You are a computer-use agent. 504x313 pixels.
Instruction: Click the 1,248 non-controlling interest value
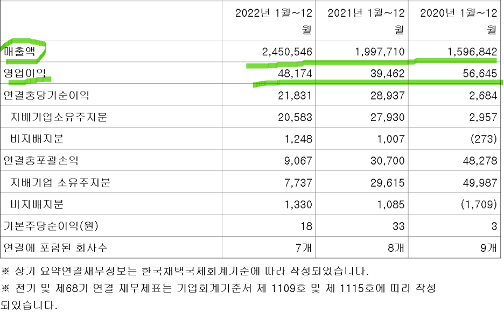pyautogui.click(x=299, y=139)
